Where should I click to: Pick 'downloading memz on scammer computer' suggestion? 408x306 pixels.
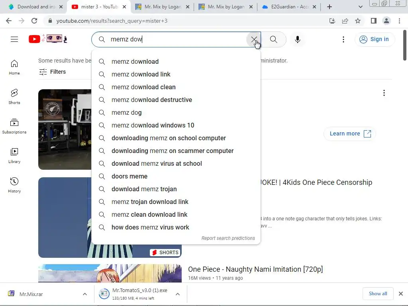(176, 151)
